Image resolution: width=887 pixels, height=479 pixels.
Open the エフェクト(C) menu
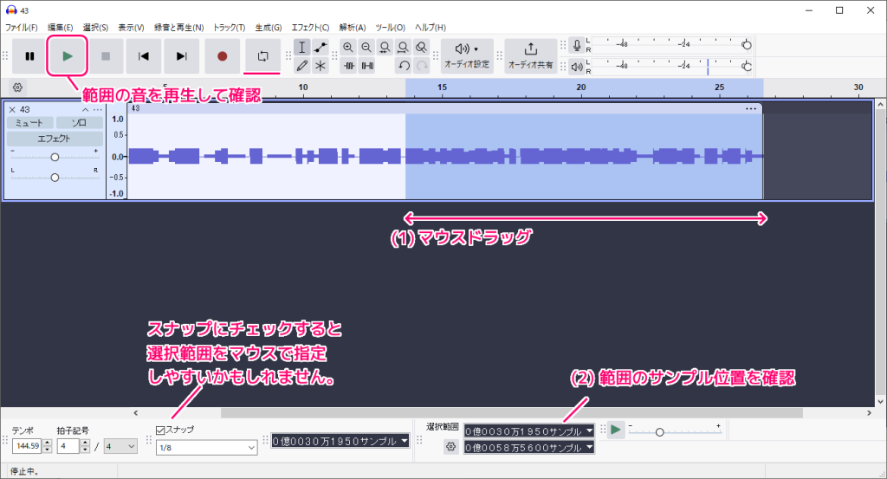coord(310,28)
